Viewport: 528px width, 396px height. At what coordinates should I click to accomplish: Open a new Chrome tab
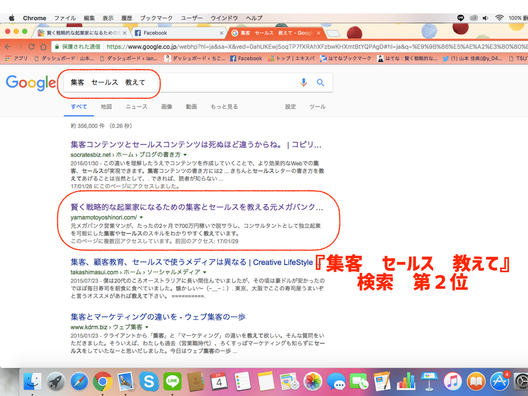[x=334, y=33]
